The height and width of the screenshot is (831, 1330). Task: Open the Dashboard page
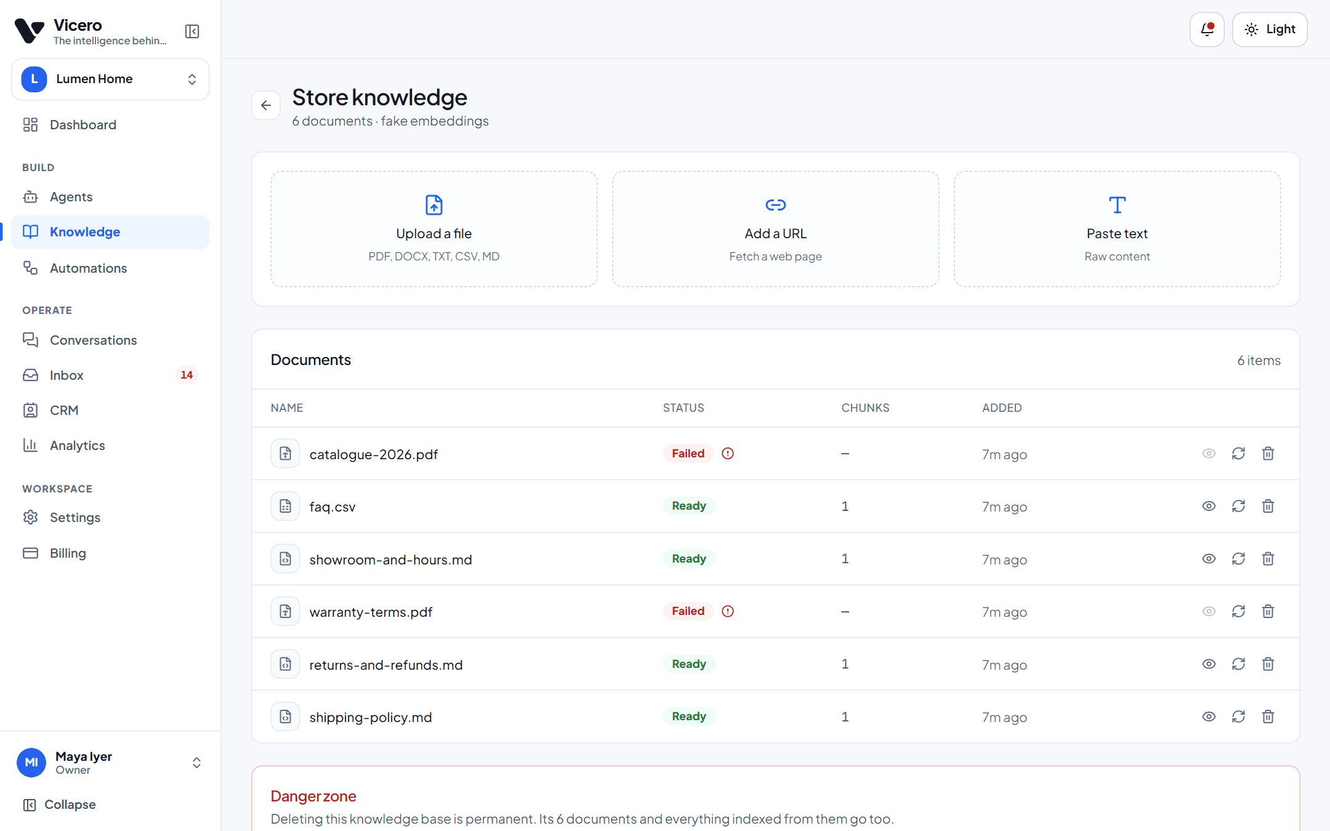pos(110,125)
